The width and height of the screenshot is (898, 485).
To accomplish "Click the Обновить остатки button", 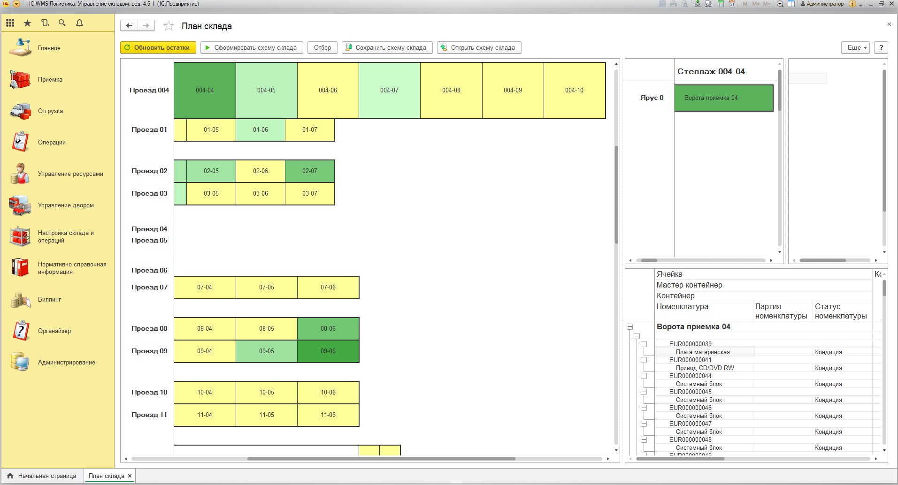I will pos(158,48).
